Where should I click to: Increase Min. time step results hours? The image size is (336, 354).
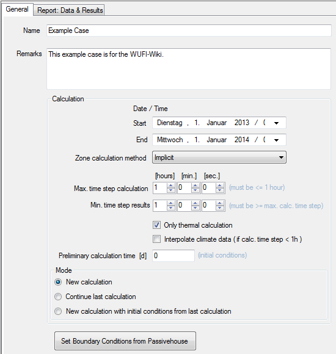171,203
